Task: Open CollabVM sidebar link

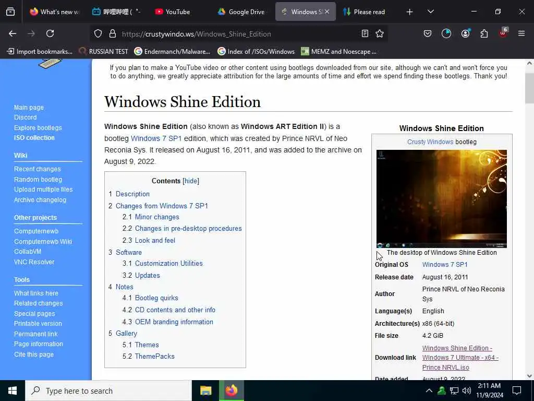Action: tap(28, 252)
